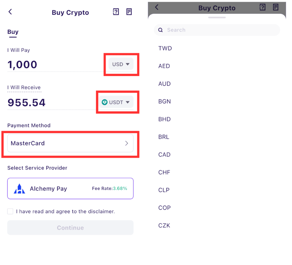Click the currency Search field
Viewport: 292px width, 265px height.
[217, 30]
